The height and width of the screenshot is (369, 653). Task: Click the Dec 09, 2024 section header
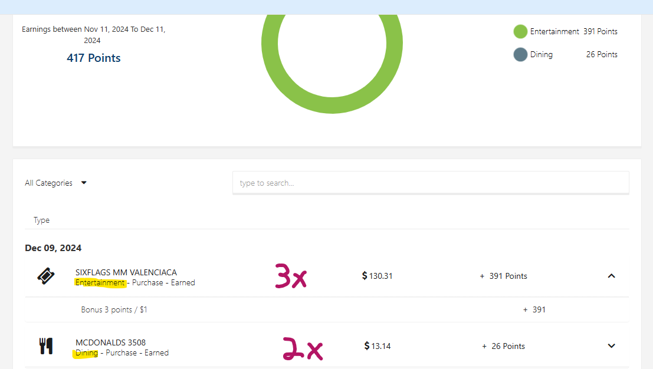(x=53, y=248)
